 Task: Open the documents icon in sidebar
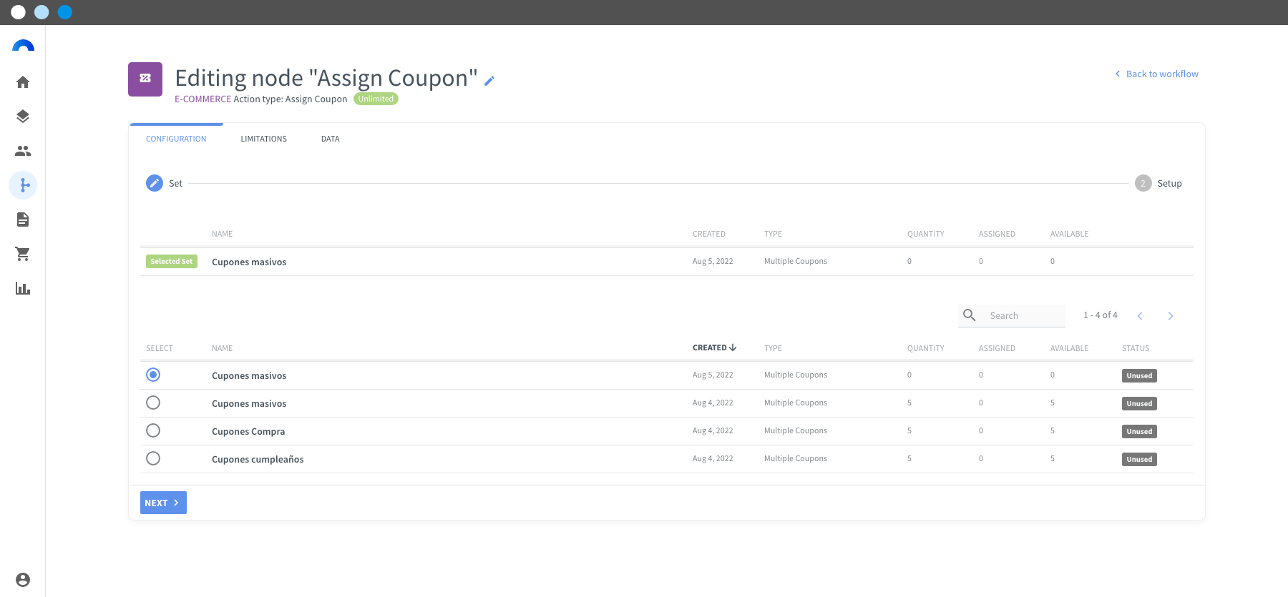tap(23, 219)
